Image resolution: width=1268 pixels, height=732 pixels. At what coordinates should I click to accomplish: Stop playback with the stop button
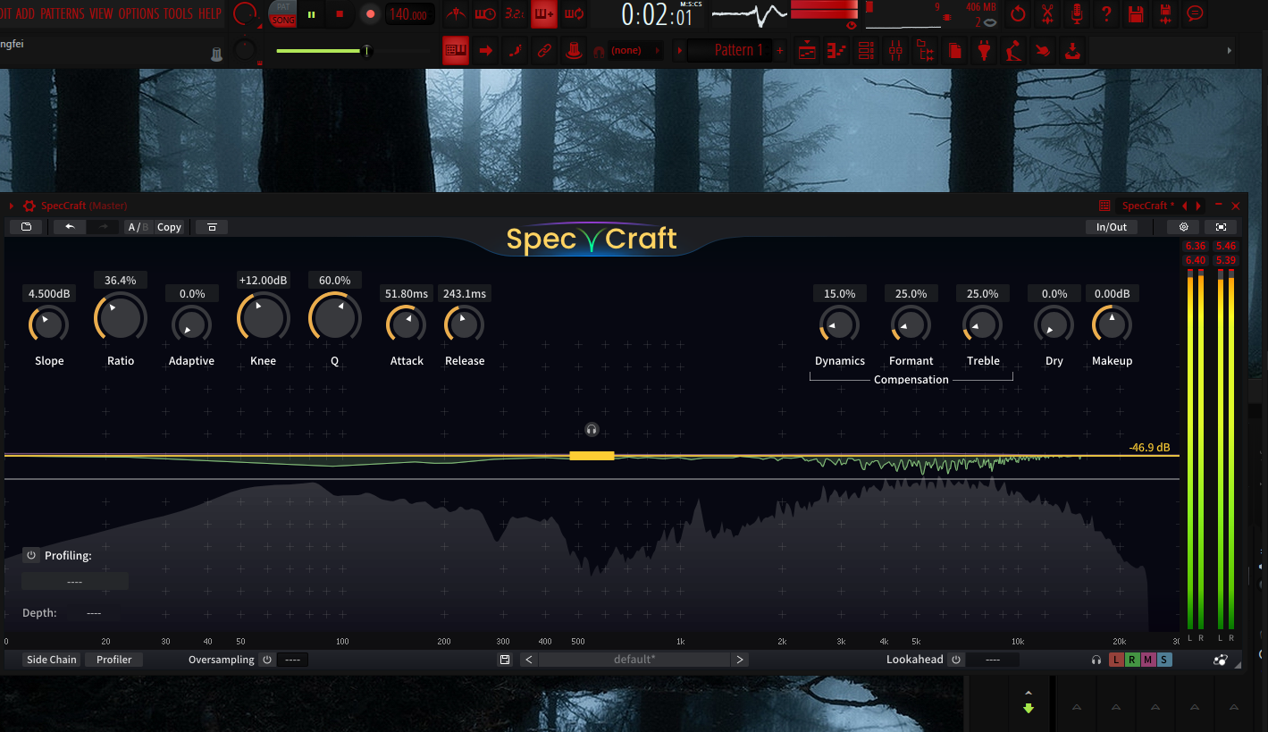(x=340, y=14)
